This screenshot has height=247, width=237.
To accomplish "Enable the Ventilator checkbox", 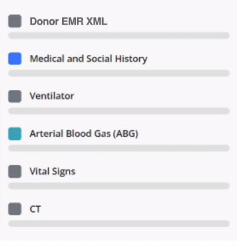I will pos(14,96).
